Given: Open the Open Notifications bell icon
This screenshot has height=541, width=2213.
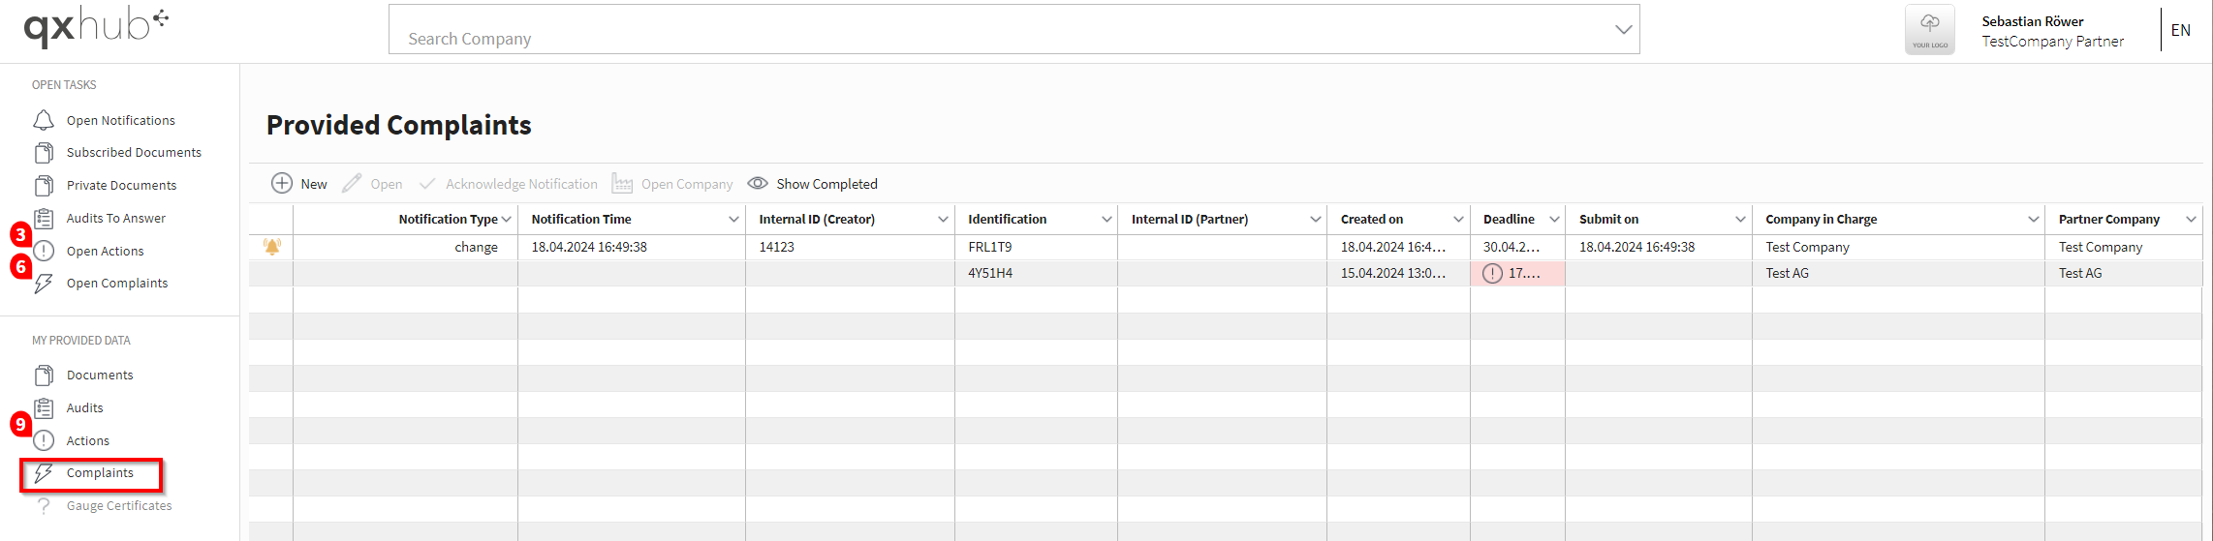Looking at the screenshot, I should [x=44, y=120].
